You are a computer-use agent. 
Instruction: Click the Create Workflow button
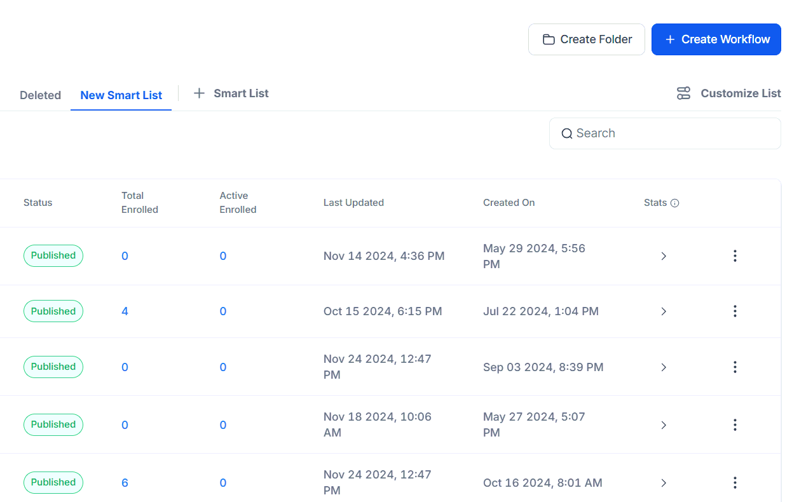click(x=716, y=39)
